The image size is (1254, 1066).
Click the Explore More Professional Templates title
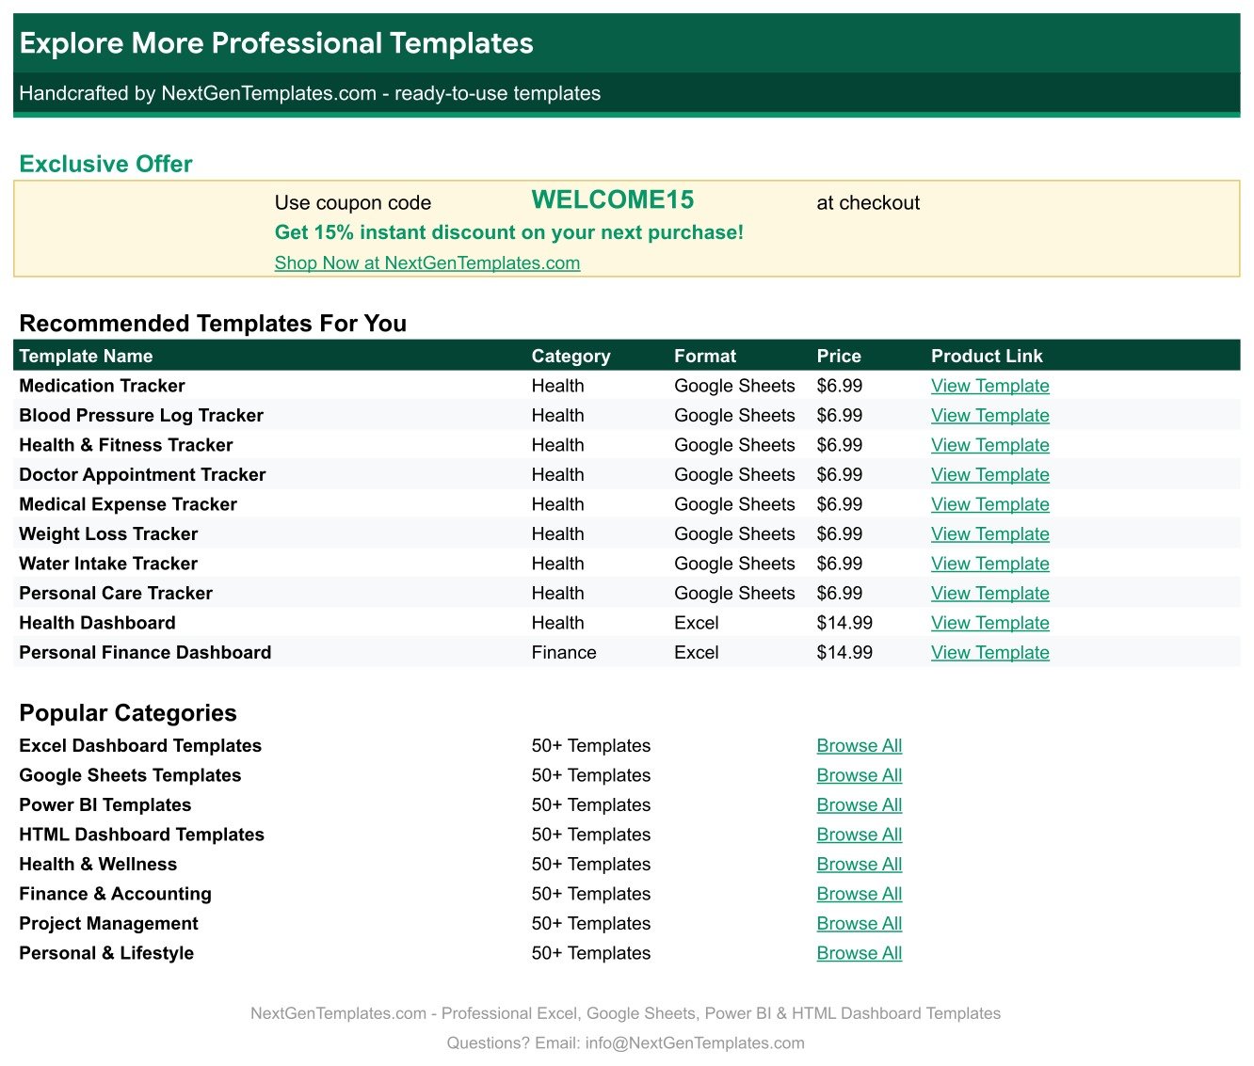[x=276, y=43]
